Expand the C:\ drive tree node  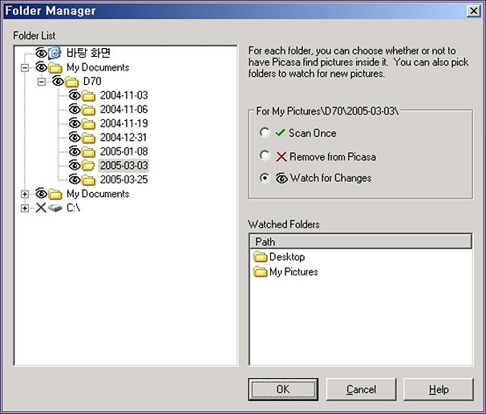(x=25, y=208)
